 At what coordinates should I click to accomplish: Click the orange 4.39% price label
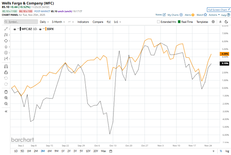coord(224,54)
